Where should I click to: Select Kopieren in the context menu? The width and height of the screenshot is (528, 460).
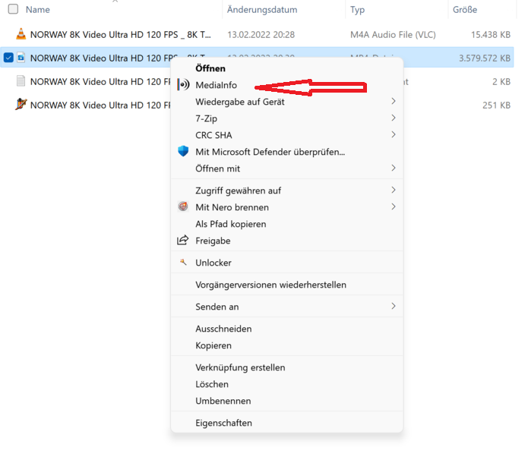[213, 345]
